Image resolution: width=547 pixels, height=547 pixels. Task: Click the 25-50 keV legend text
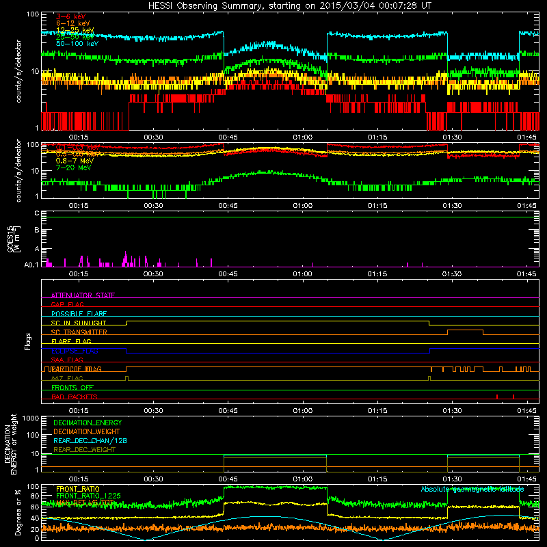(75, 37)
